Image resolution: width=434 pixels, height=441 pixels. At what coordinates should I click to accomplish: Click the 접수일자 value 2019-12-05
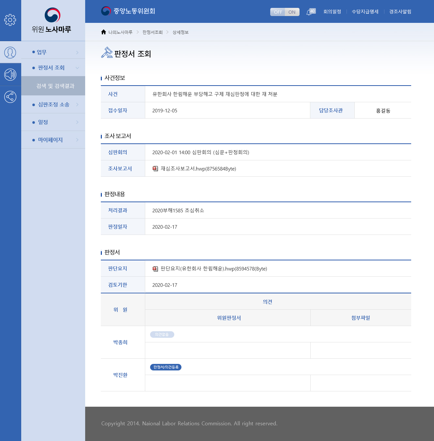tap(165, 111)
